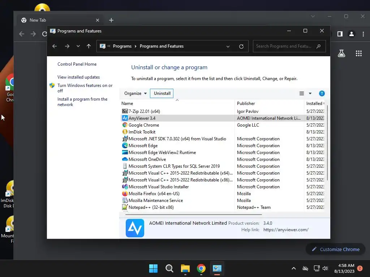Click the large AnyViewer logo in details pane
370x277 pixels.
[x=135, y=228]
